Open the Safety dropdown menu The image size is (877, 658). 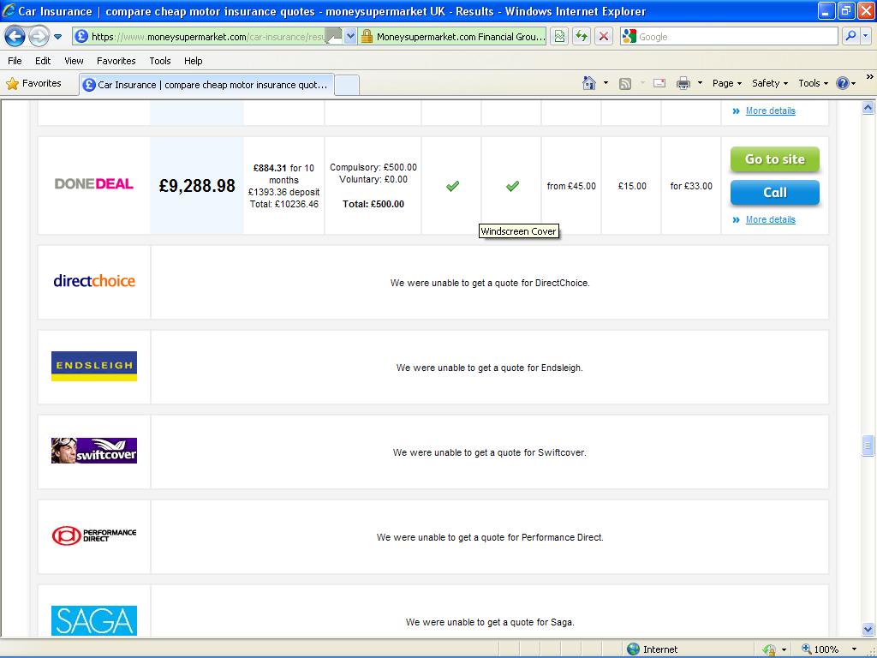click(x=770, y=83)
